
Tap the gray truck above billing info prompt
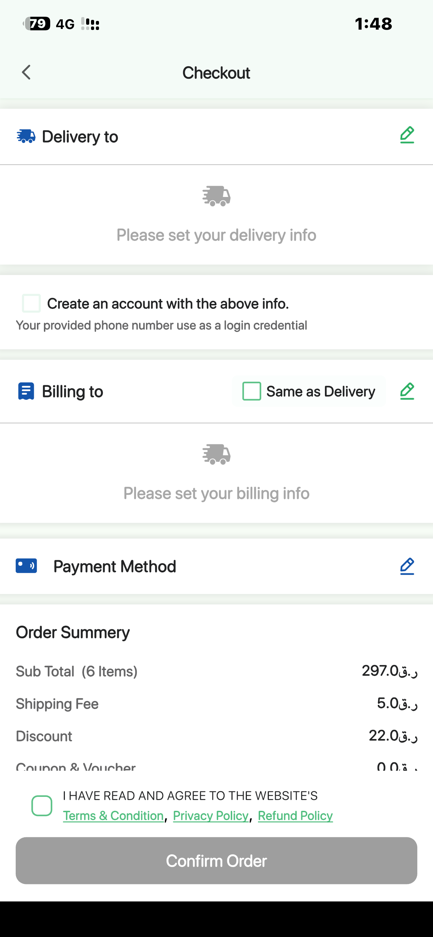tap(216, 454)
